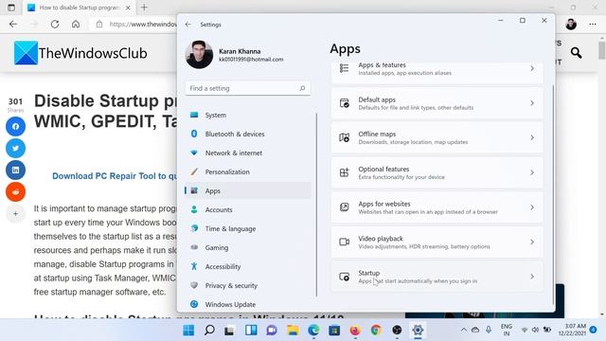
Task: Click Download PC Repair Tool link
Action: (115, 176)
